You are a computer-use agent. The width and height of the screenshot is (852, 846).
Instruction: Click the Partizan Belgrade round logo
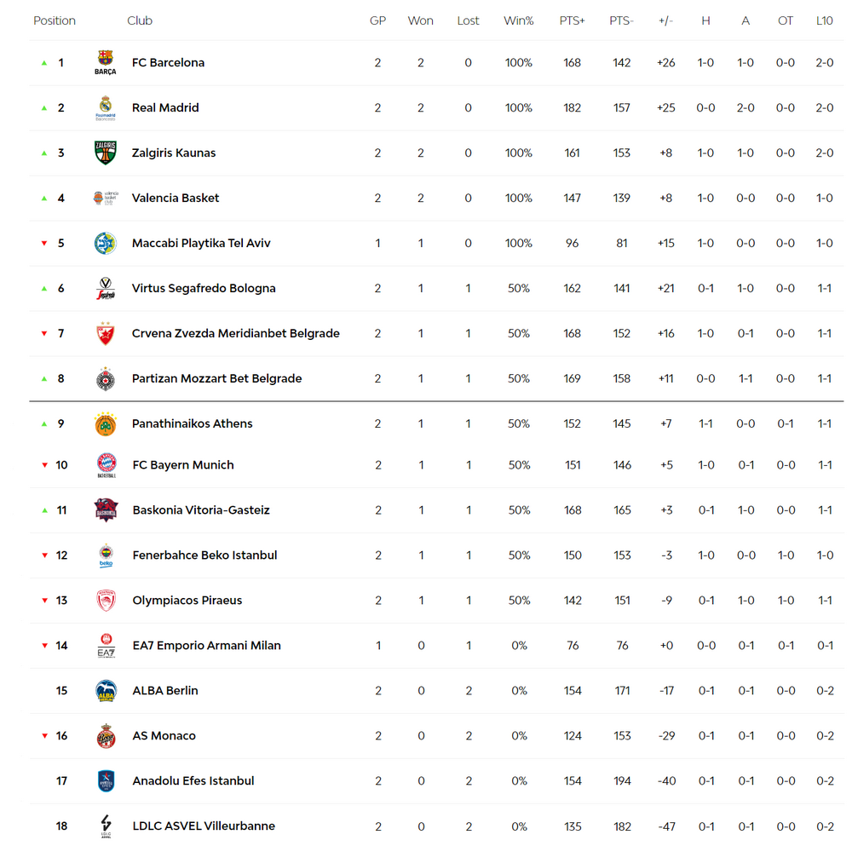pyautogui.click(x=106, y=379)
